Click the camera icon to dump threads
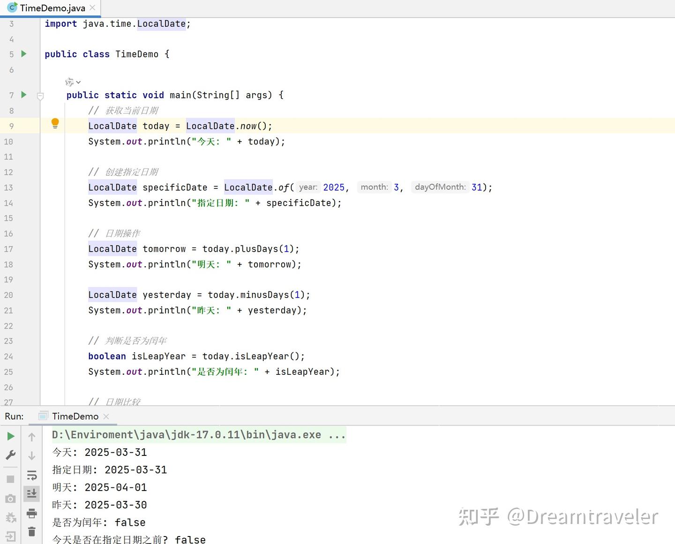 point(10,499)
